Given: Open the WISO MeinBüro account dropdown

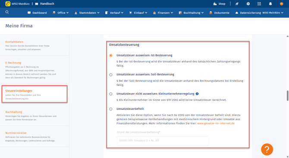Looking at the screenshot, I should point(273,12).
